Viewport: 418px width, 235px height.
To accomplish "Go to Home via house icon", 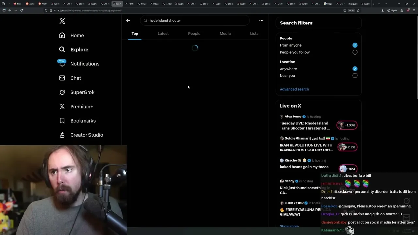I will click(x=62, y=35).
